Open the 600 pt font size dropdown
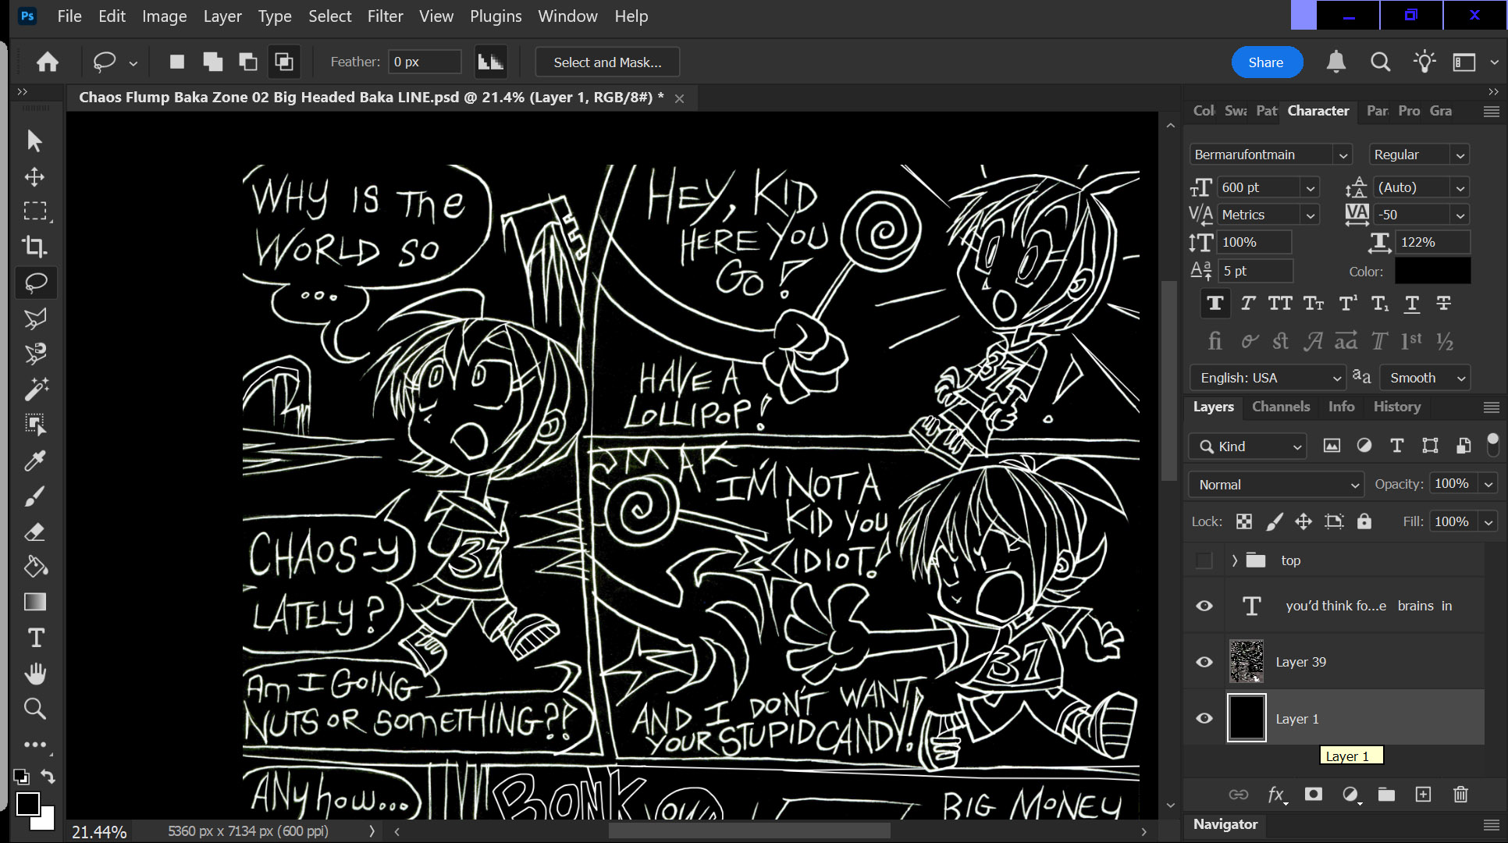The height and width of the screenshot is (843, 1508). [1311, 188]
